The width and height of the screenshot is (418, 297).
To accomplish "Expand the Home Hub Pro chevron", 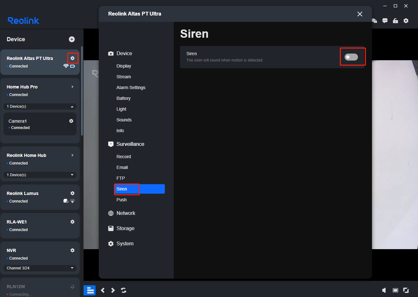I will [x=72, y=87].
